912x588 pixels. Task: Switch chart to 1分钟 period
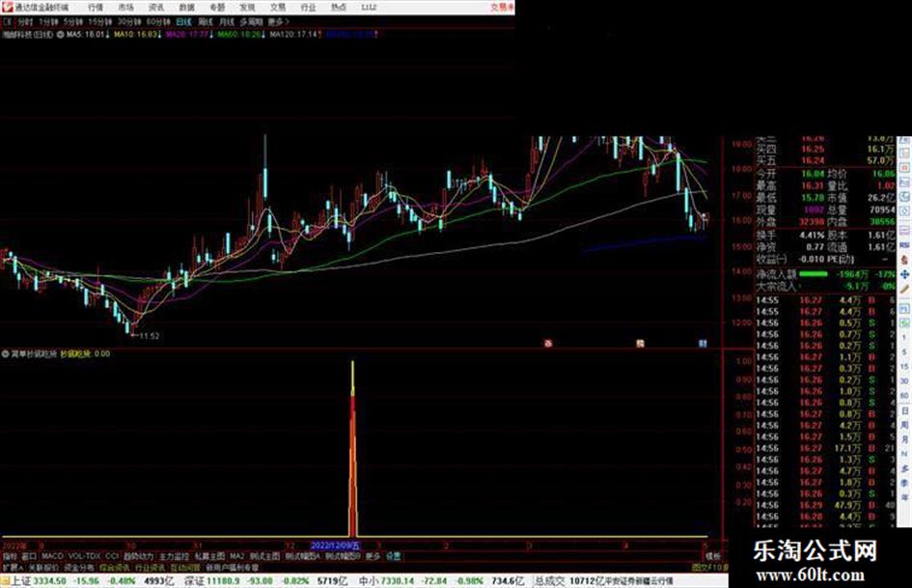48,22
